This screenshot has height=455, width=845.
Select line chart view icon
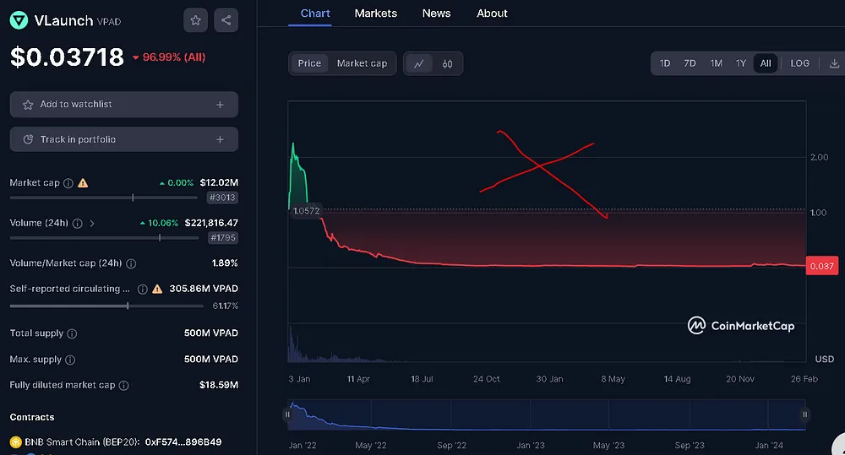(x=419, y=63)
